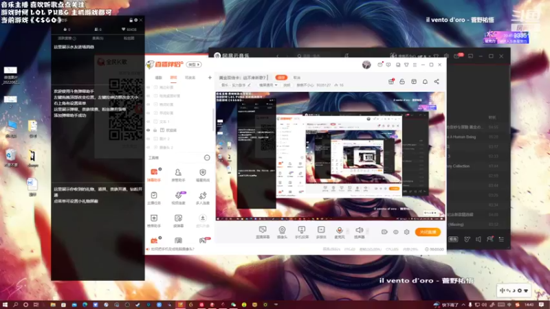550x309 pixels.
Task: Add a new scene with the plus icon
Action: (210, 78)
